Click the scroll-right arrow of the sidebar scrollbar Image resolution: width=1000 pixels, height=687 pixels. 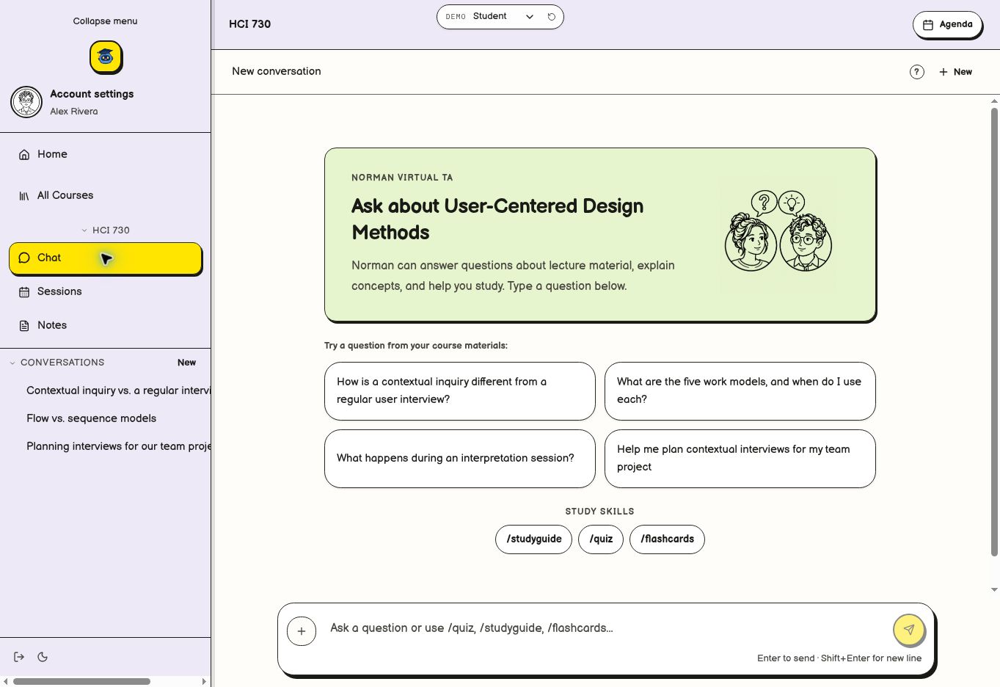coord(204,681)
